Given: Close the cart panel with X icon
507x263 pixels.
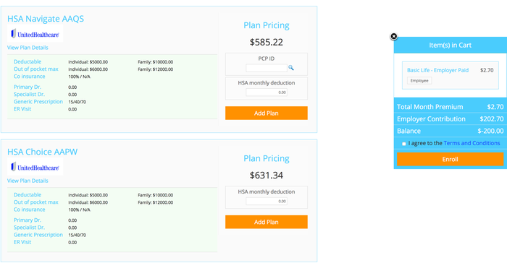Looking at the screenshot, I should point(393,36).
